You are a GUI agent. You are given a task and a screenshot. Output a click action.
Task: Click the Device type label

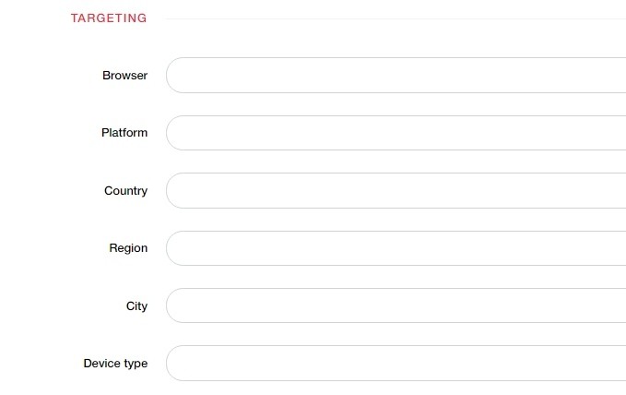(x=115, y=364)
